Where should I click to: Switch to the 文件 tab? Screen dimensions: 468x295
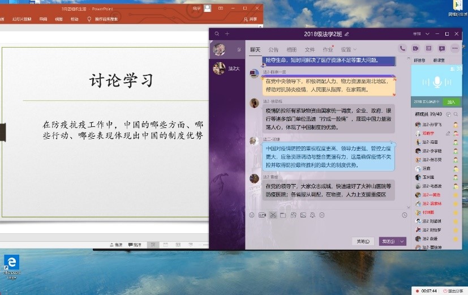pos(310,49)
